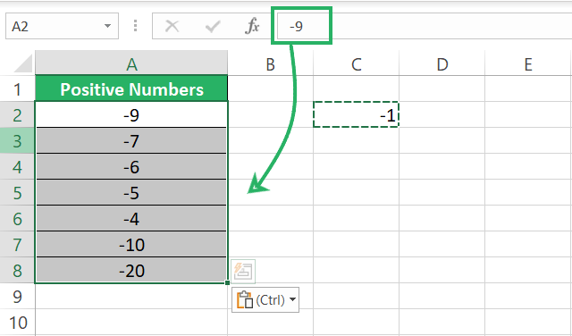The image size is (572, 336).
Task: Select column B header
Action: coord(270,63)
